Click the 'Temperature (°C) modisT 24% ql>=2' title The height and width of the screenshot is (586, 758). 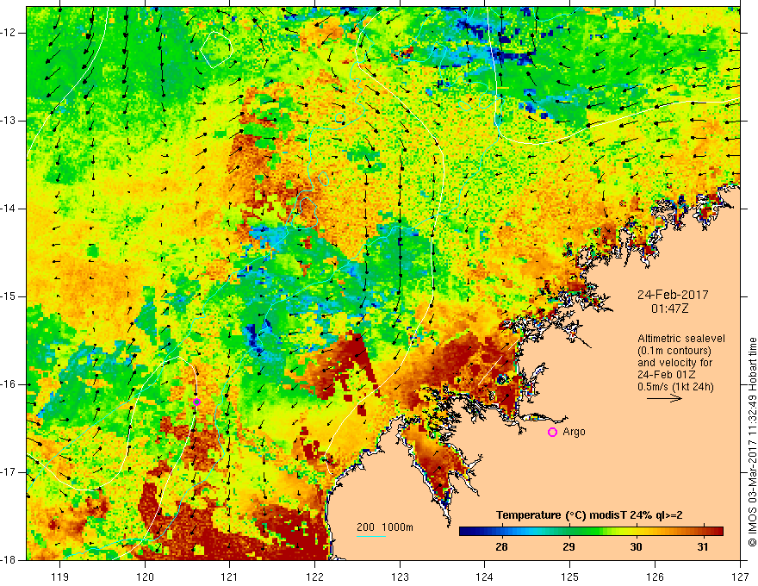589,515
